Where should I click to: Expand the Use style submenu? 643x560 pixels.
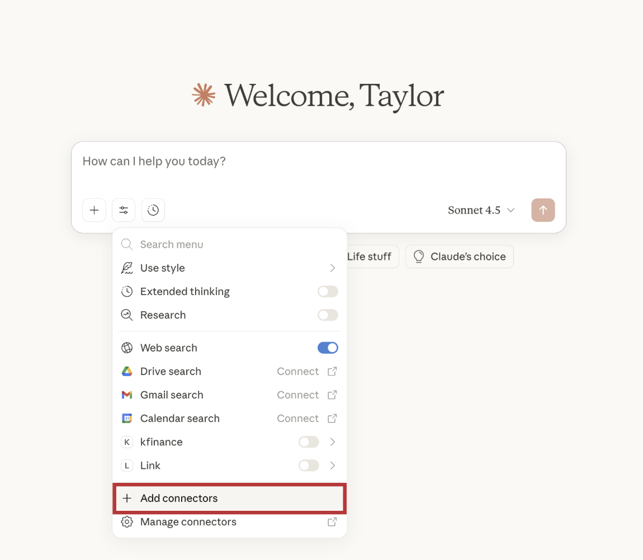pyautogui.click(x=332, y=268)
